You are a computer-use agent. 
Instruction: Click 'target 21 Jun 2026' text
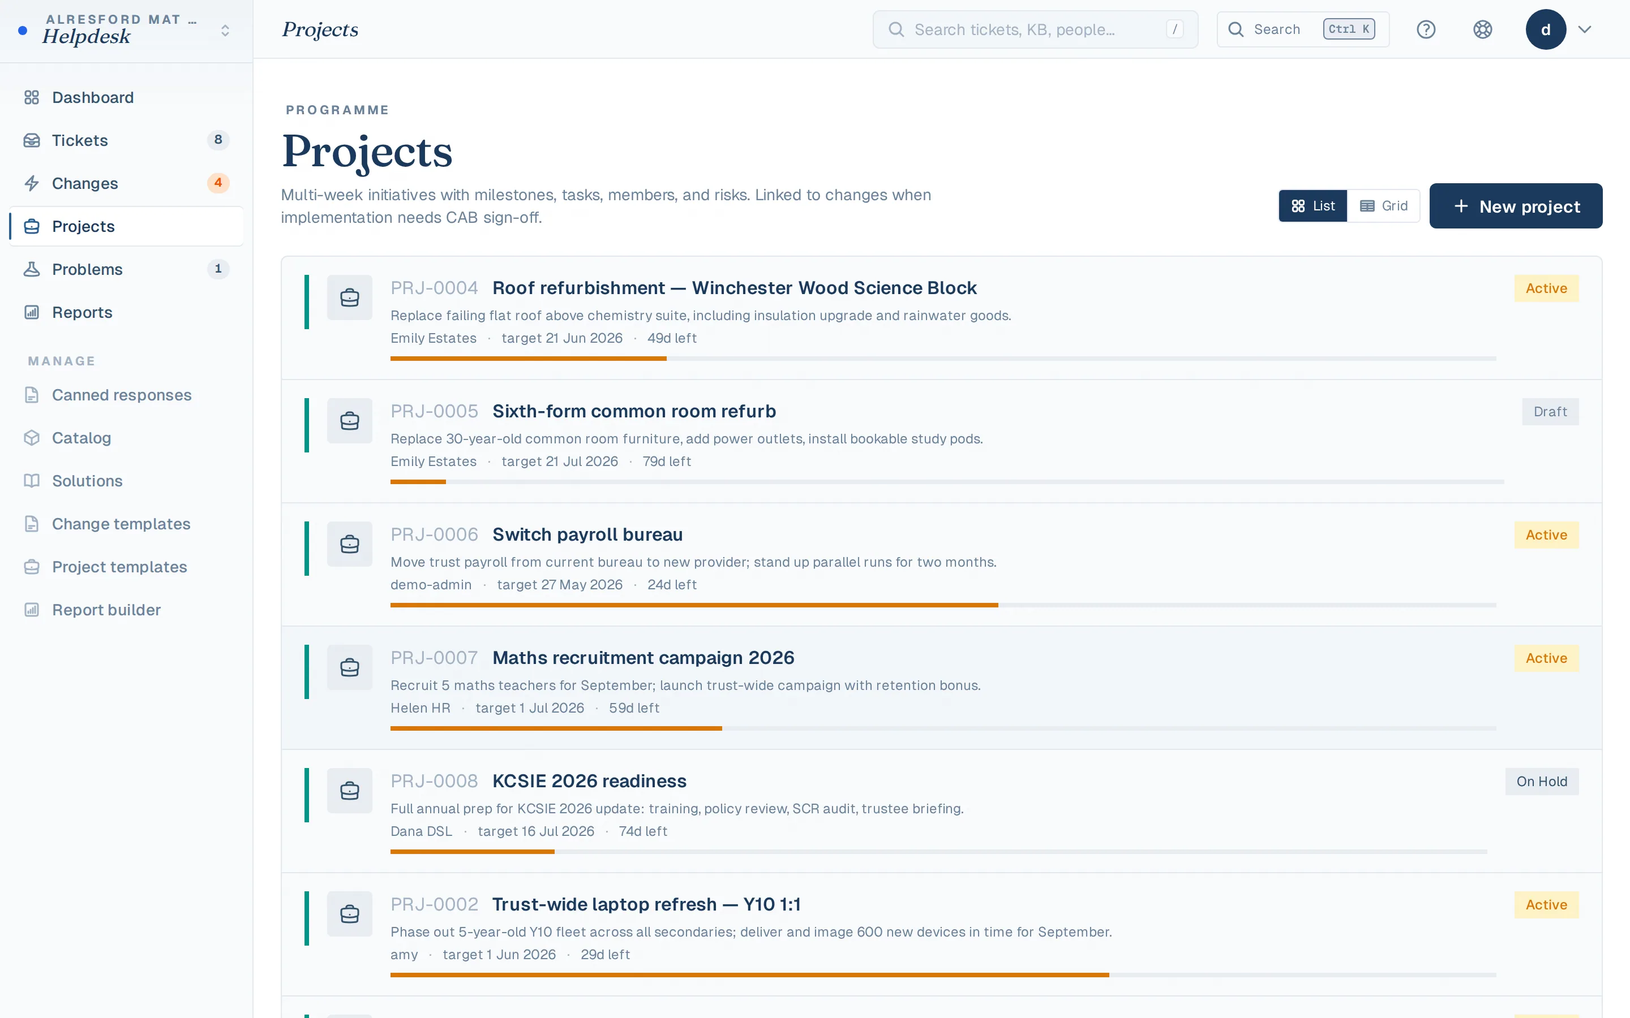562,338
